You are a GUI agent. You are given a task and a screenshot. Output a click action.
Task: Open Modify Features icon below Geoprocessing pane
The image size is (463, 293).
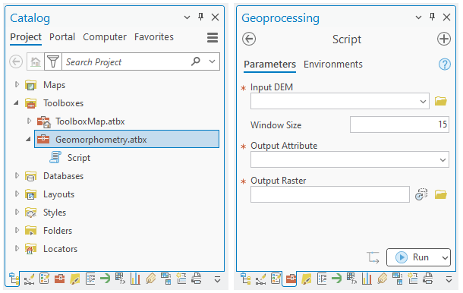[261, 279]
